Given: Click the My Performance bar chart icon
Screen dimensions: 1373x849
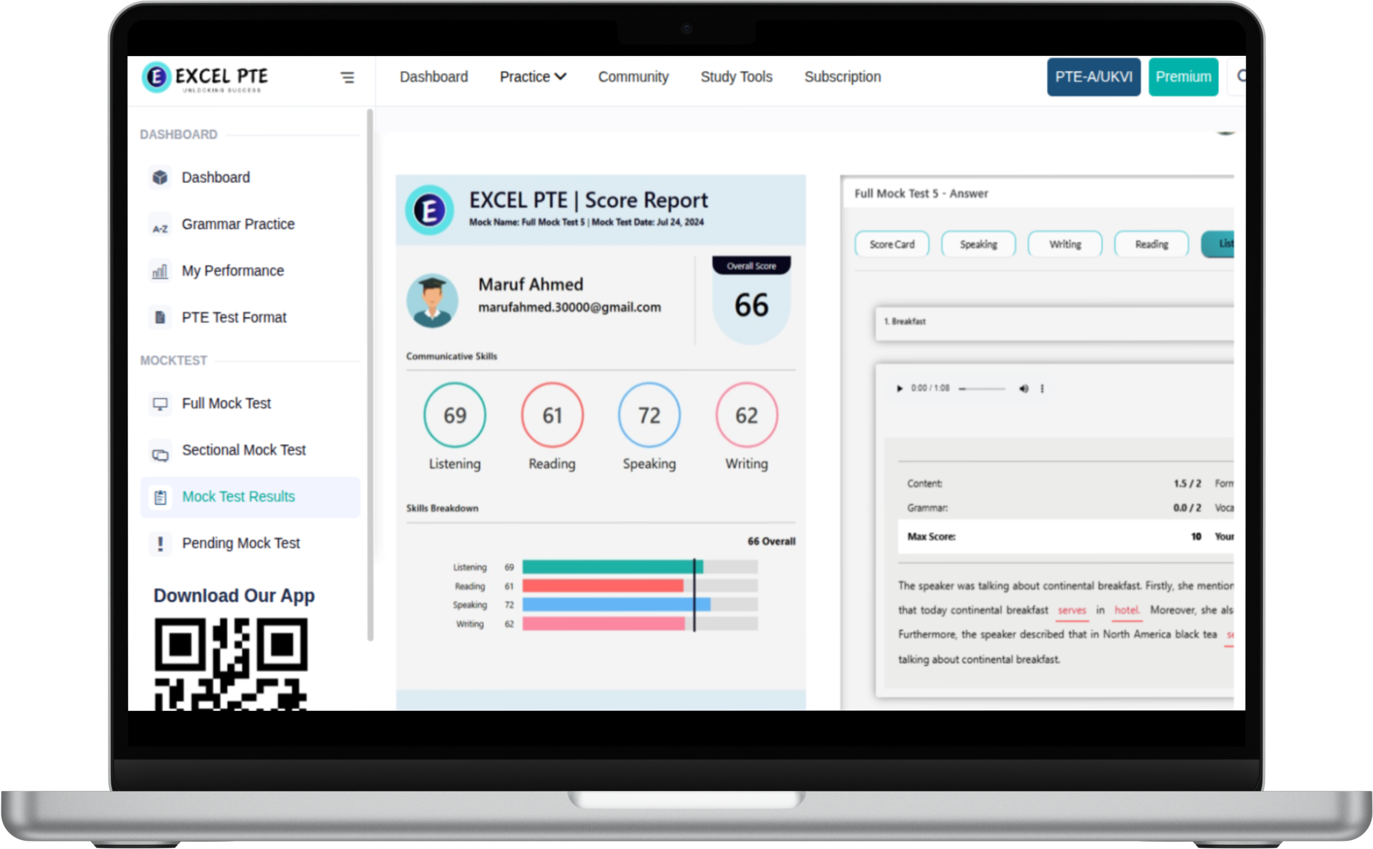Looking at the screenshot, I should coord(160,271).
